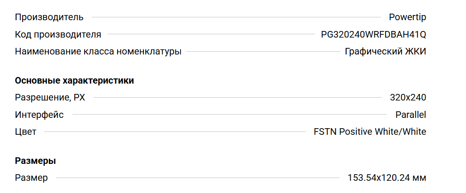Click the Наименование класса номенклатуры label

point(98,51)
